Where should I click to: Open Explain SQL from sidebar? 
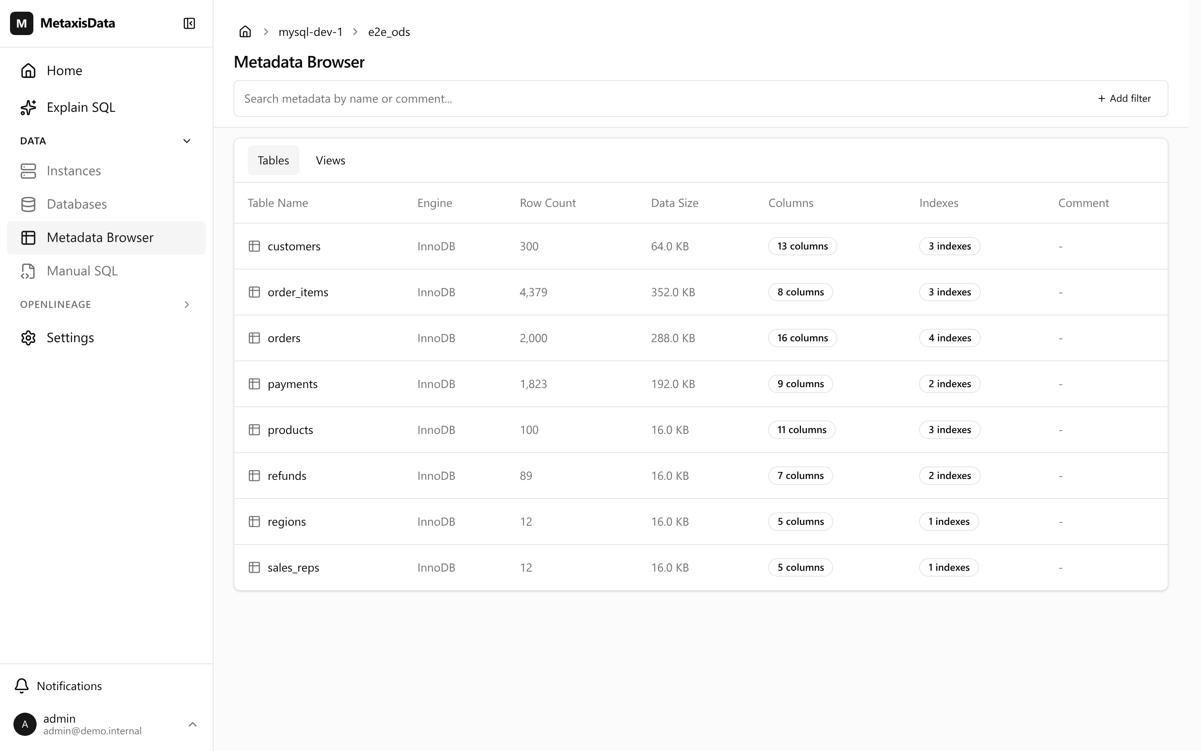point(106,107)
